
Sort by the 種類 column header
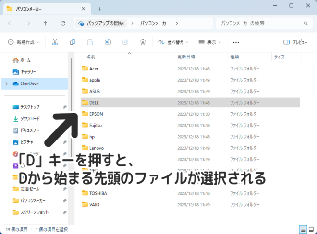[x=235, y=57]
